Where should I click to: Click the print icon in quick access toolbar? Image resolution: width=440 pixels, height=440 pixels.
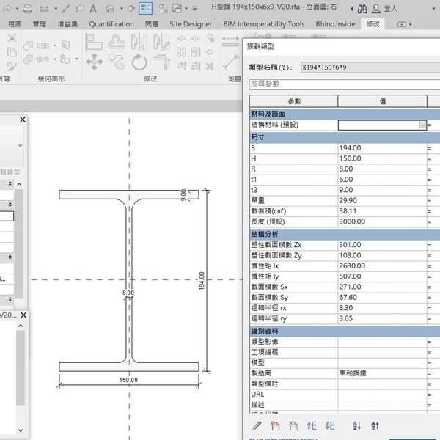coord(27,9)
